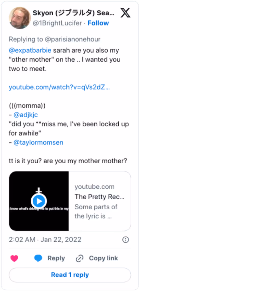The width and height of the screenshot is (255, 293).
Task: Open the tweet info circle icon
Action: click(126, 240)
